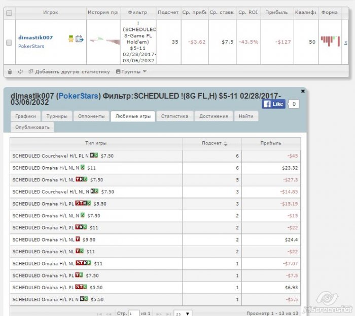This screenshot has height=316, width=355.
Task: Click game icons in Omaha H/L PL $11 row
Action: tap(81, 227)
